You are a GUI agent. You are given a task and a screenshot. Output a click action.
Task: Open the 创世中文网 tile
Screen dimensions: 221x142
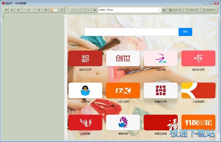pos(123,58)
